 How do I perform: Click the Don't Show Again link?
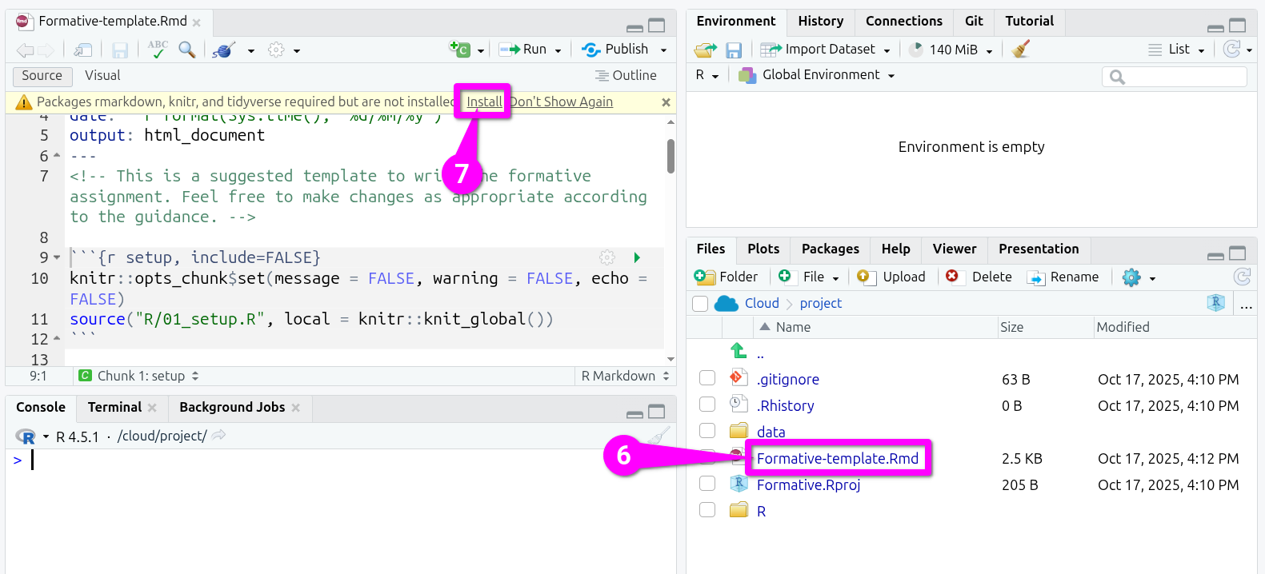click(x=562, y=102)
